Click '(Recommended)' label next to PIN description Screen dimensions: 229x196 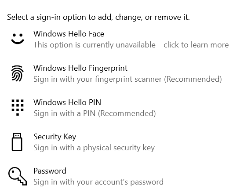coord(127,113)
